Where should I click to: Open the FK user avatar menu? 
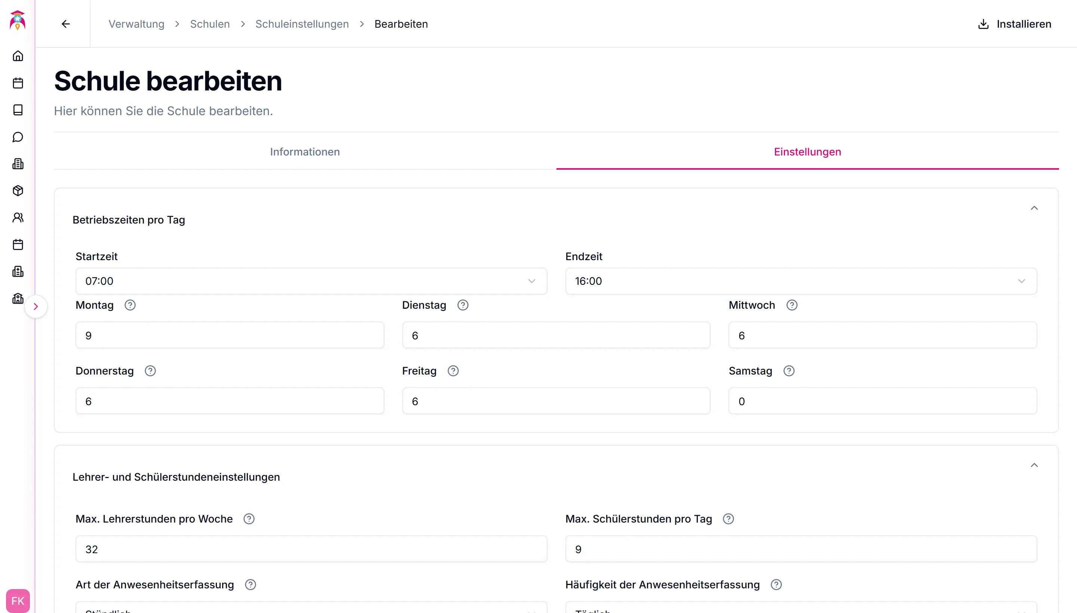18,601
